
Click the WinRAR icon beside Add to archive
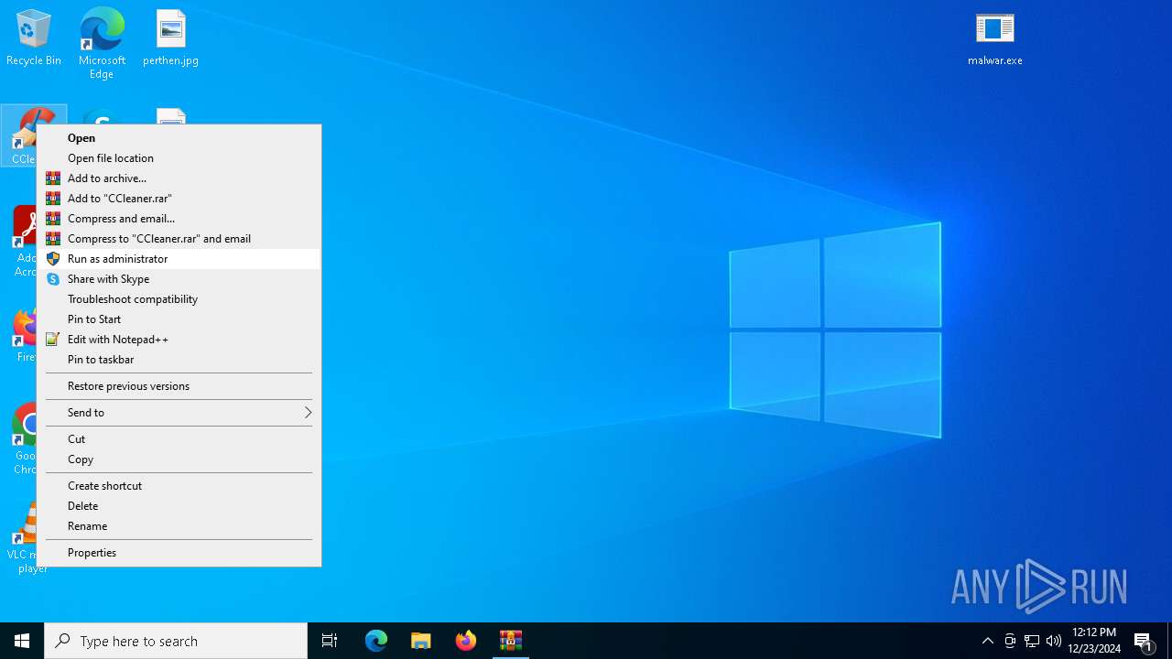[x=53, y=178]
